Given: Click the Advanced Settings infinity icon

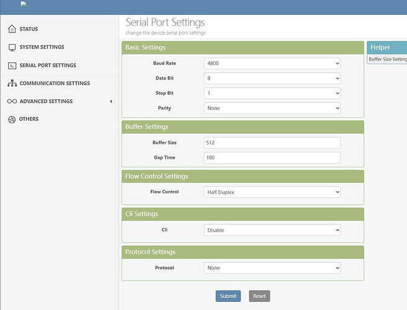Looking at the screenshot, I should tap(12, 101).
